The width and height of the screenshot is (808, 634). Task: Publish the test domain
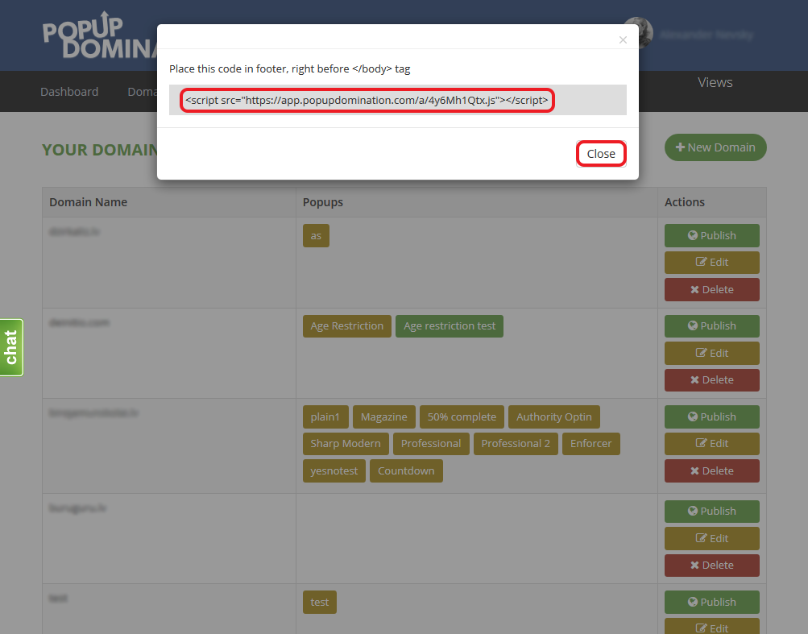coord(711,602)
